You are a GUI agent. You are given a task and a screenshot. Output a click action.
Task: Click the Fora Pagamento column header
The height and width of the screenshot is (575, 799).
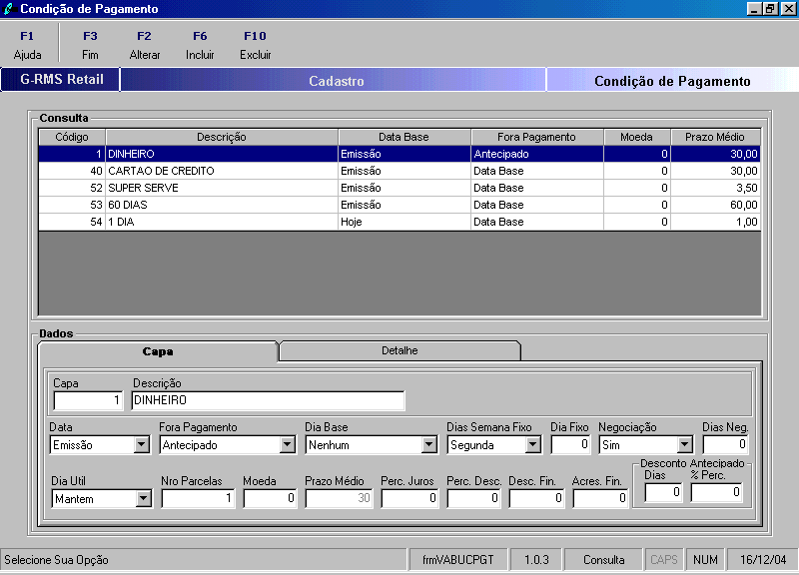537,137
